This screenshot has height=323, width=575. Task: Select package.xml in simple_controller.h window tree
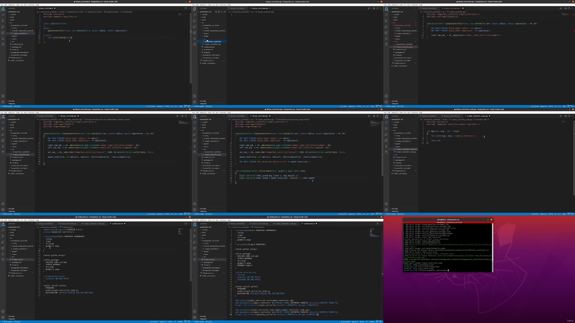(x=16, y=47)
